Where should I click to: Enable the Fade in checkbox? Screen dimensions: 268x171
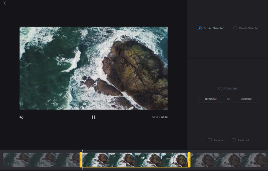[210, 140]
